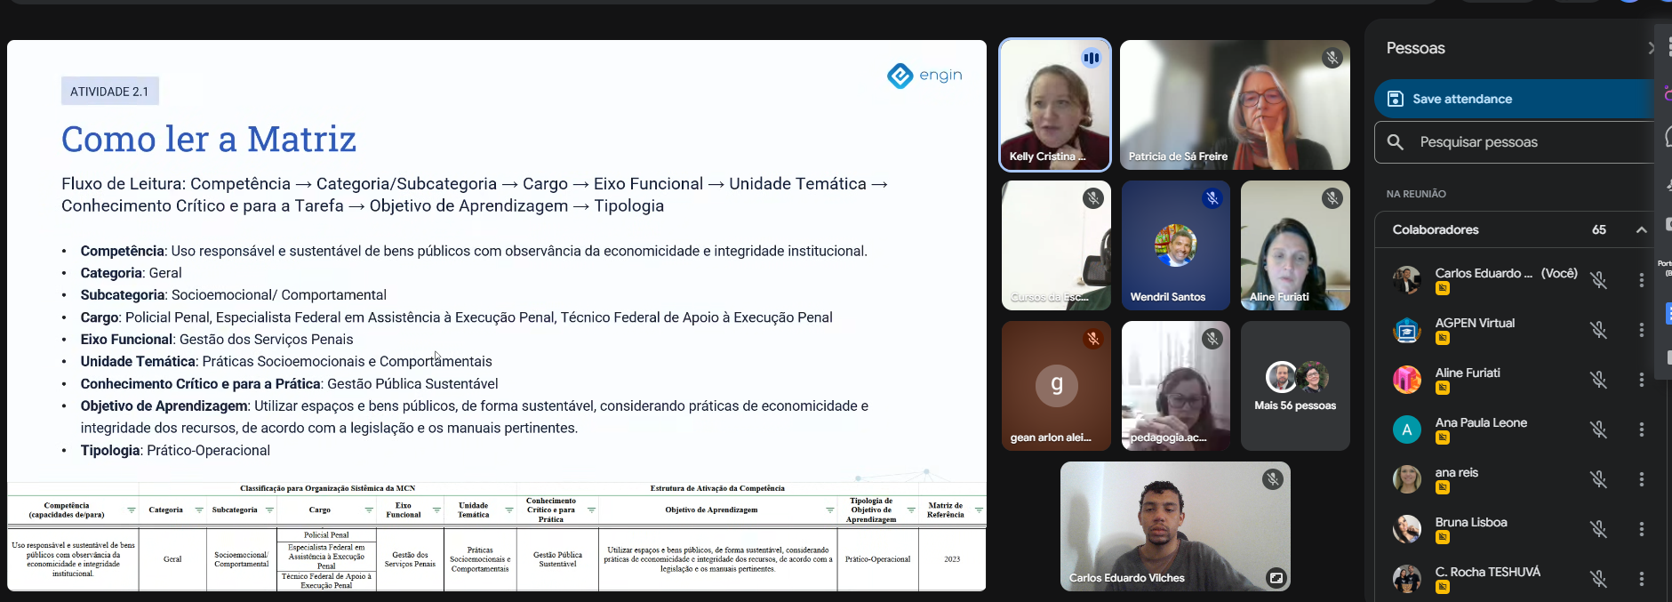
Task: Mute microphone icon for ana reis
Action: tap(1598, 479)
